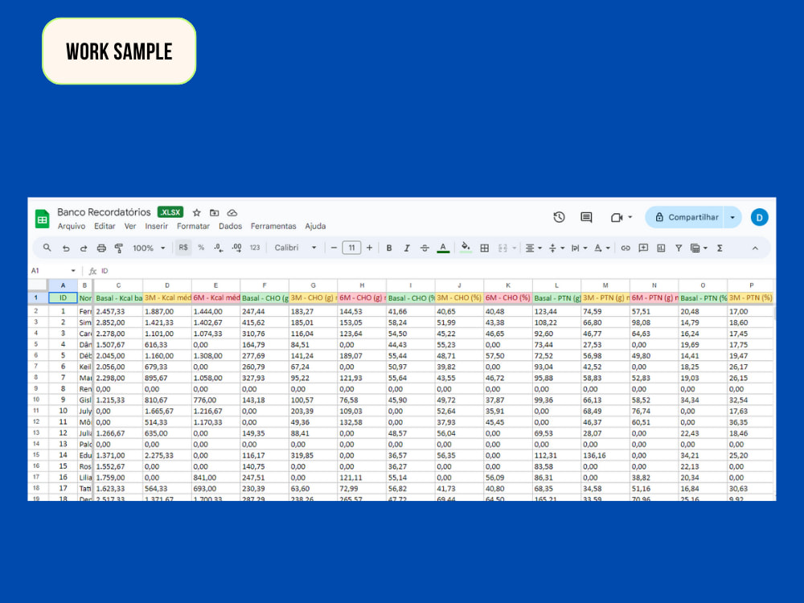
Task: Open text rotation dropdown
Action: click(602, 248)
